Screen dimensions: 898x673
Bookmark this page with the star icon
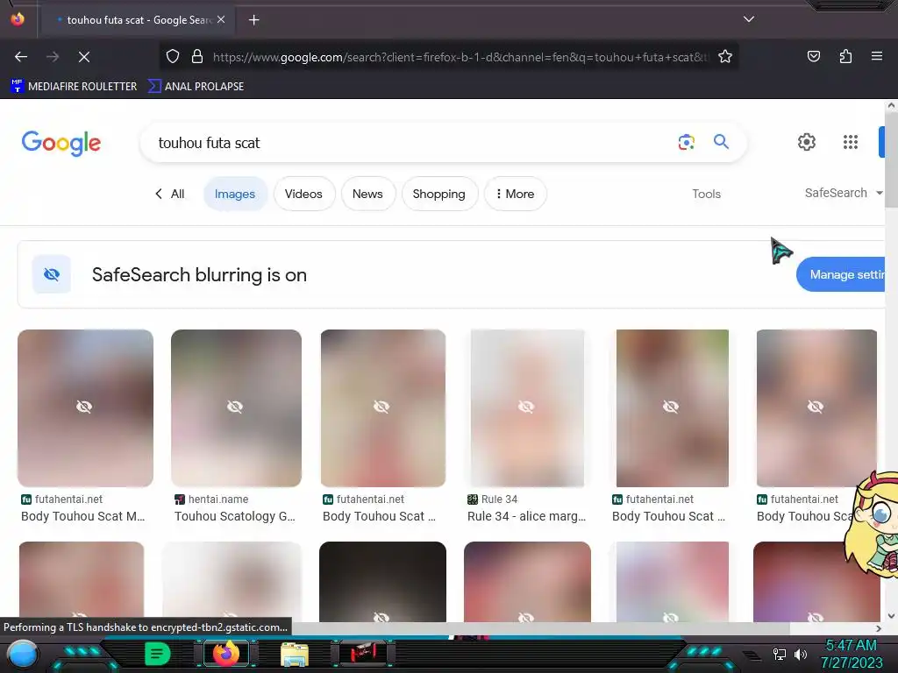coord(725,57)
